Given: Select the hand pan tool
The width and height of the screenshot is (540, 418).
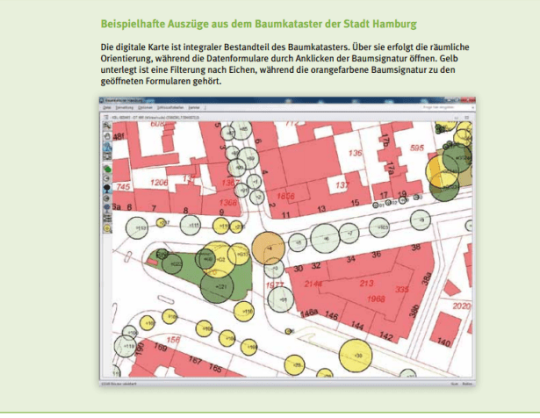Looking at the screenshot, I should pos(106,137).
